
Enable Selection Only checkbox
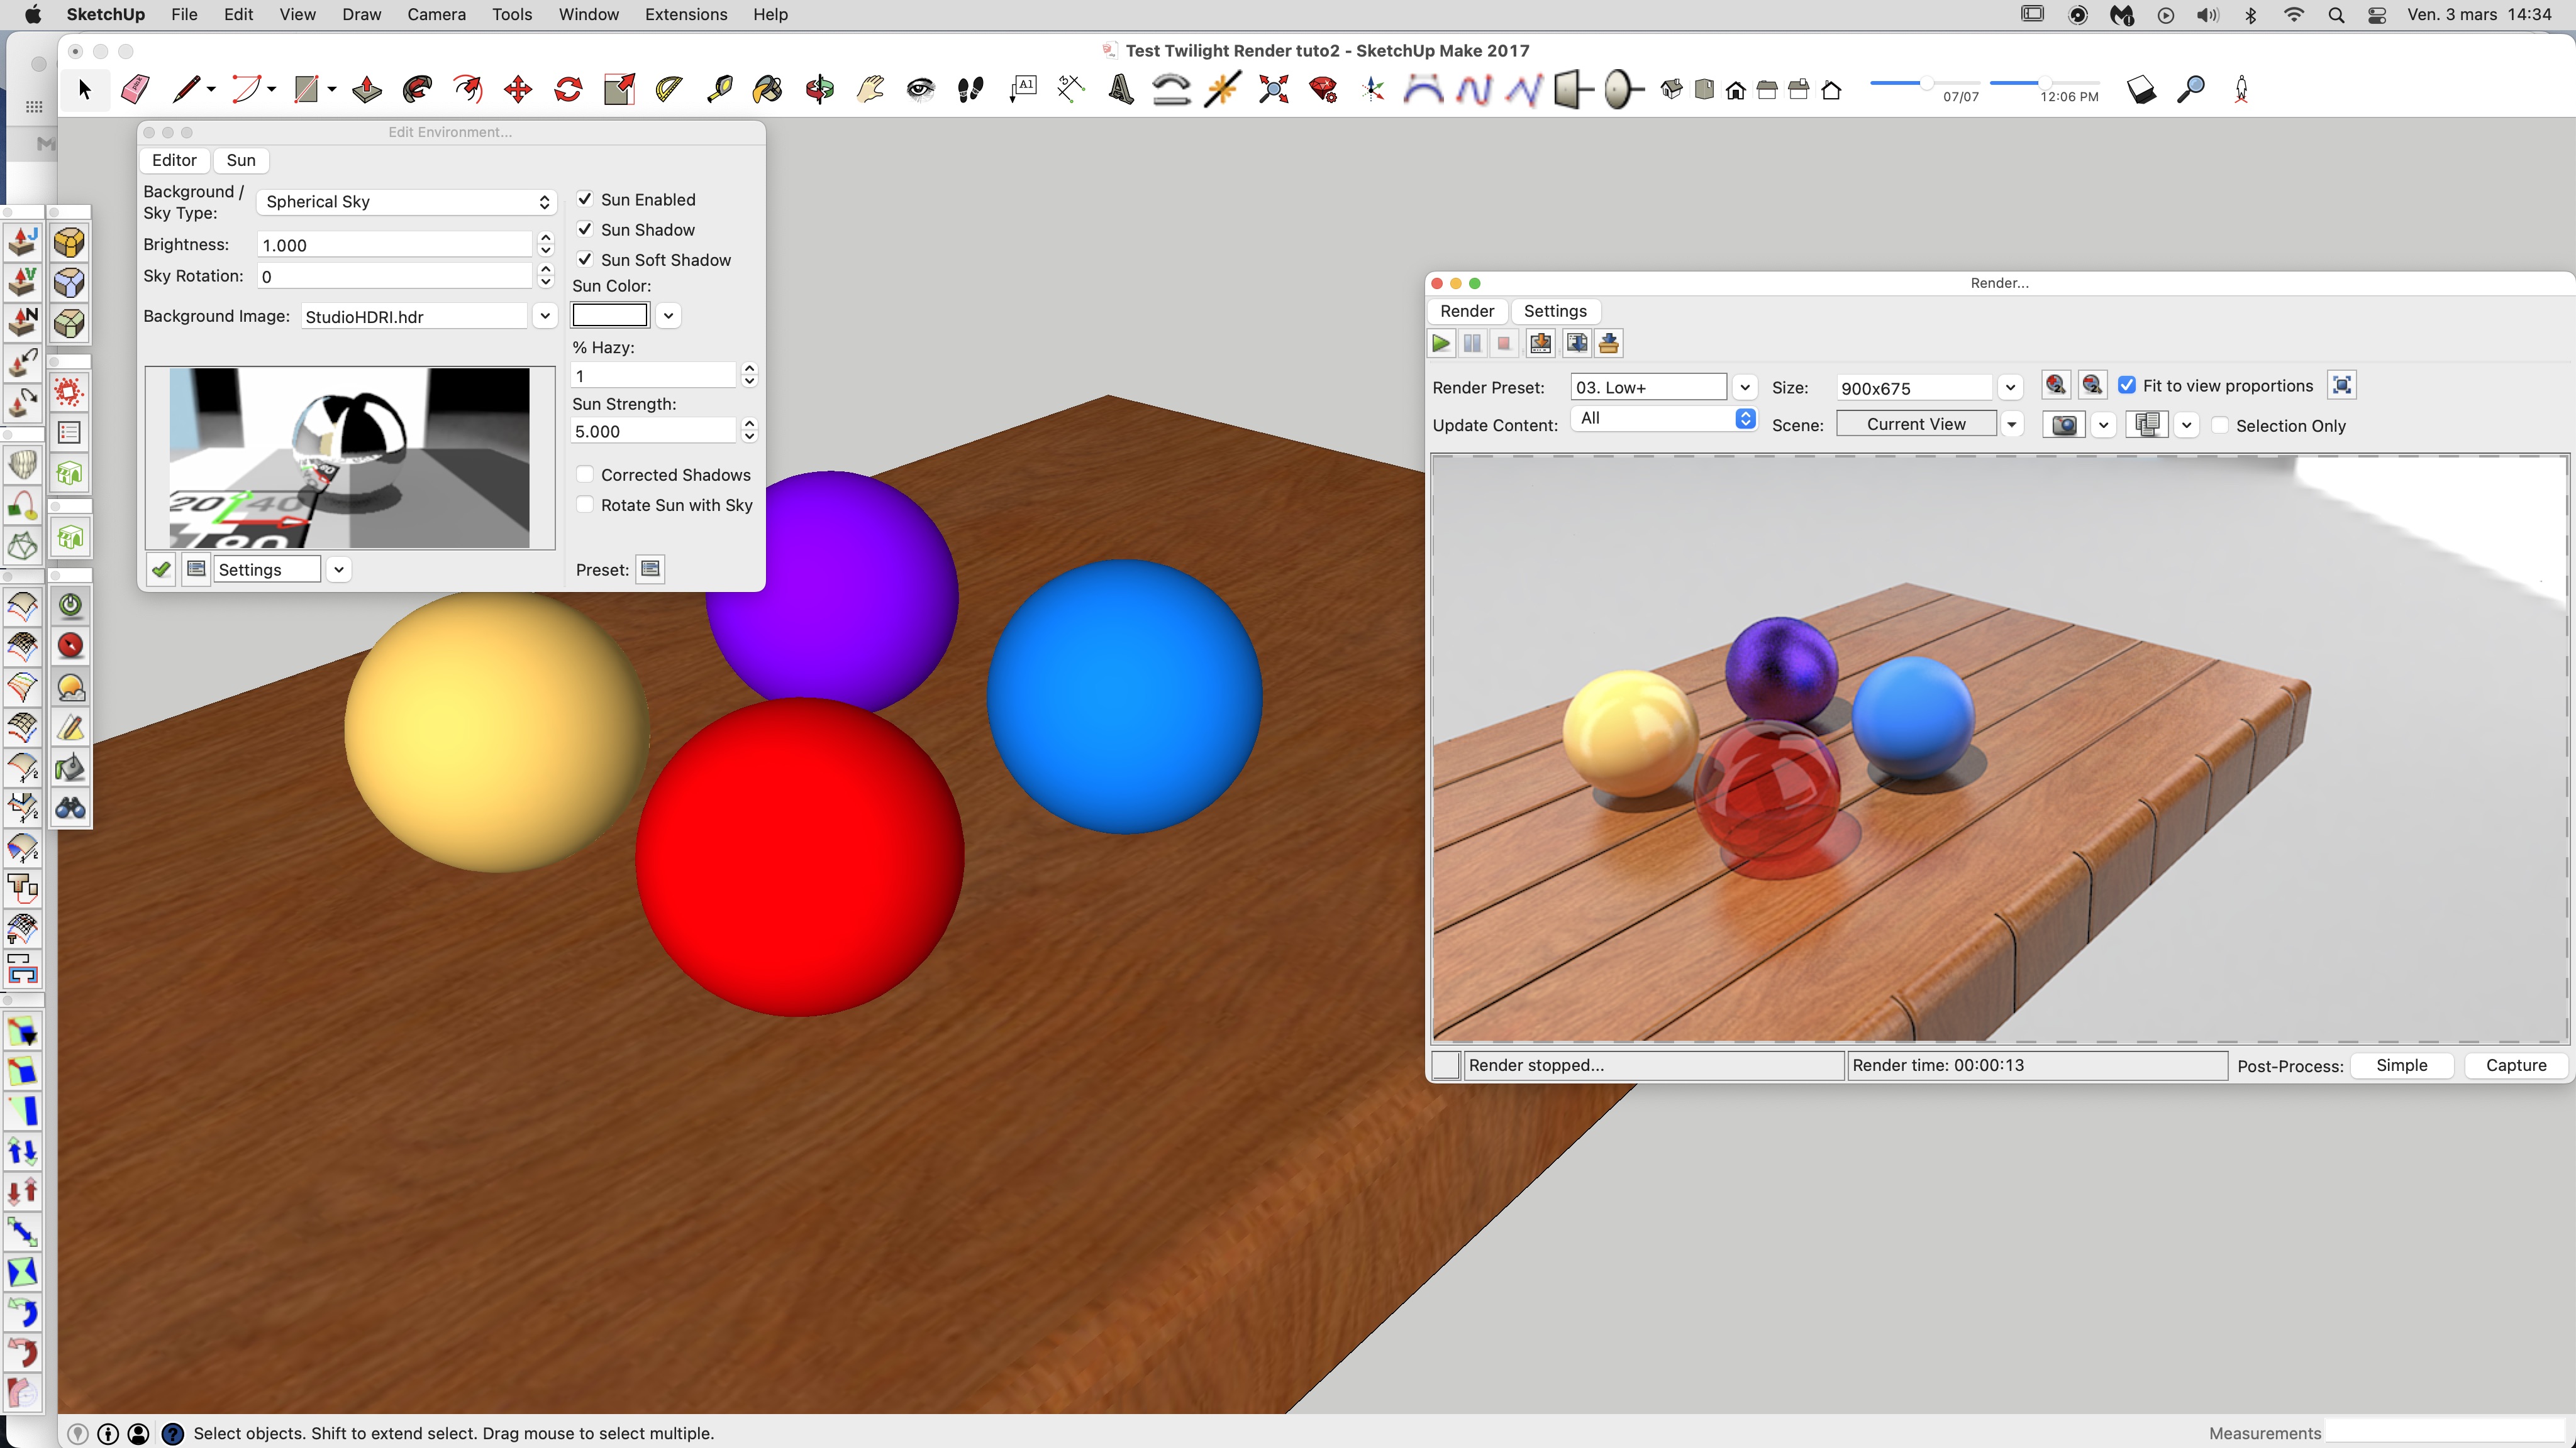[x=2220, y=425]
